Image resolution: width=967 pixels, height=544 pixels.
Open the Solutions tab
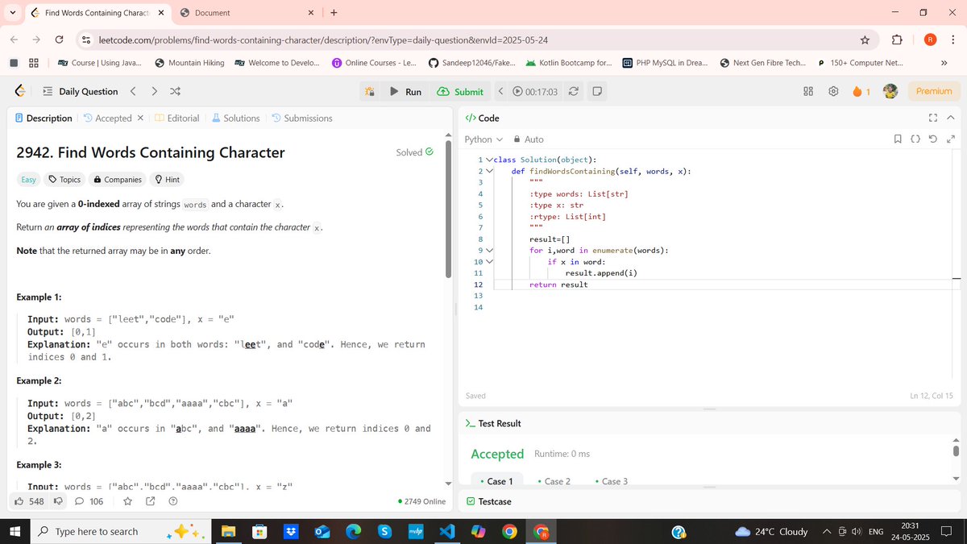point(235,118)
